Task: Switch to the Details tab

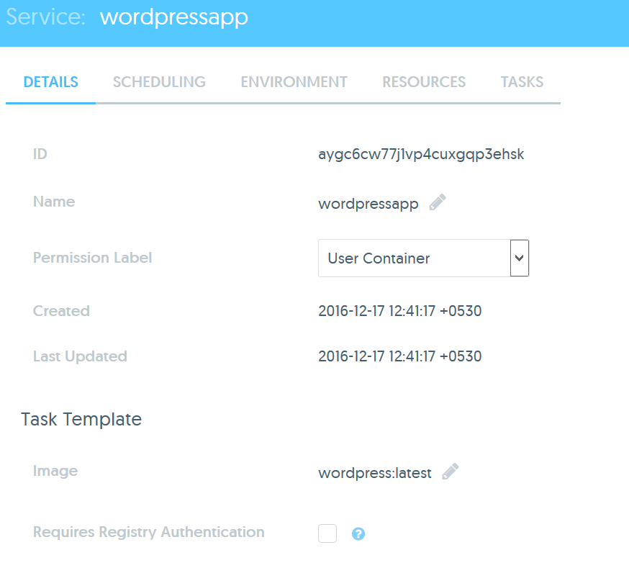Action: (x=50, y=82)
